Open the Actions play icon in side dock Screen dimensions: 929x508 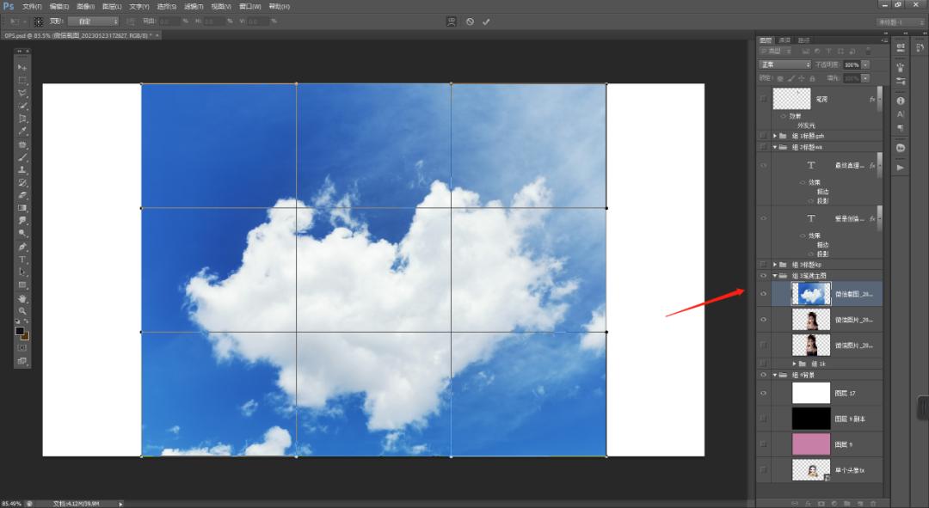(901, 168)
